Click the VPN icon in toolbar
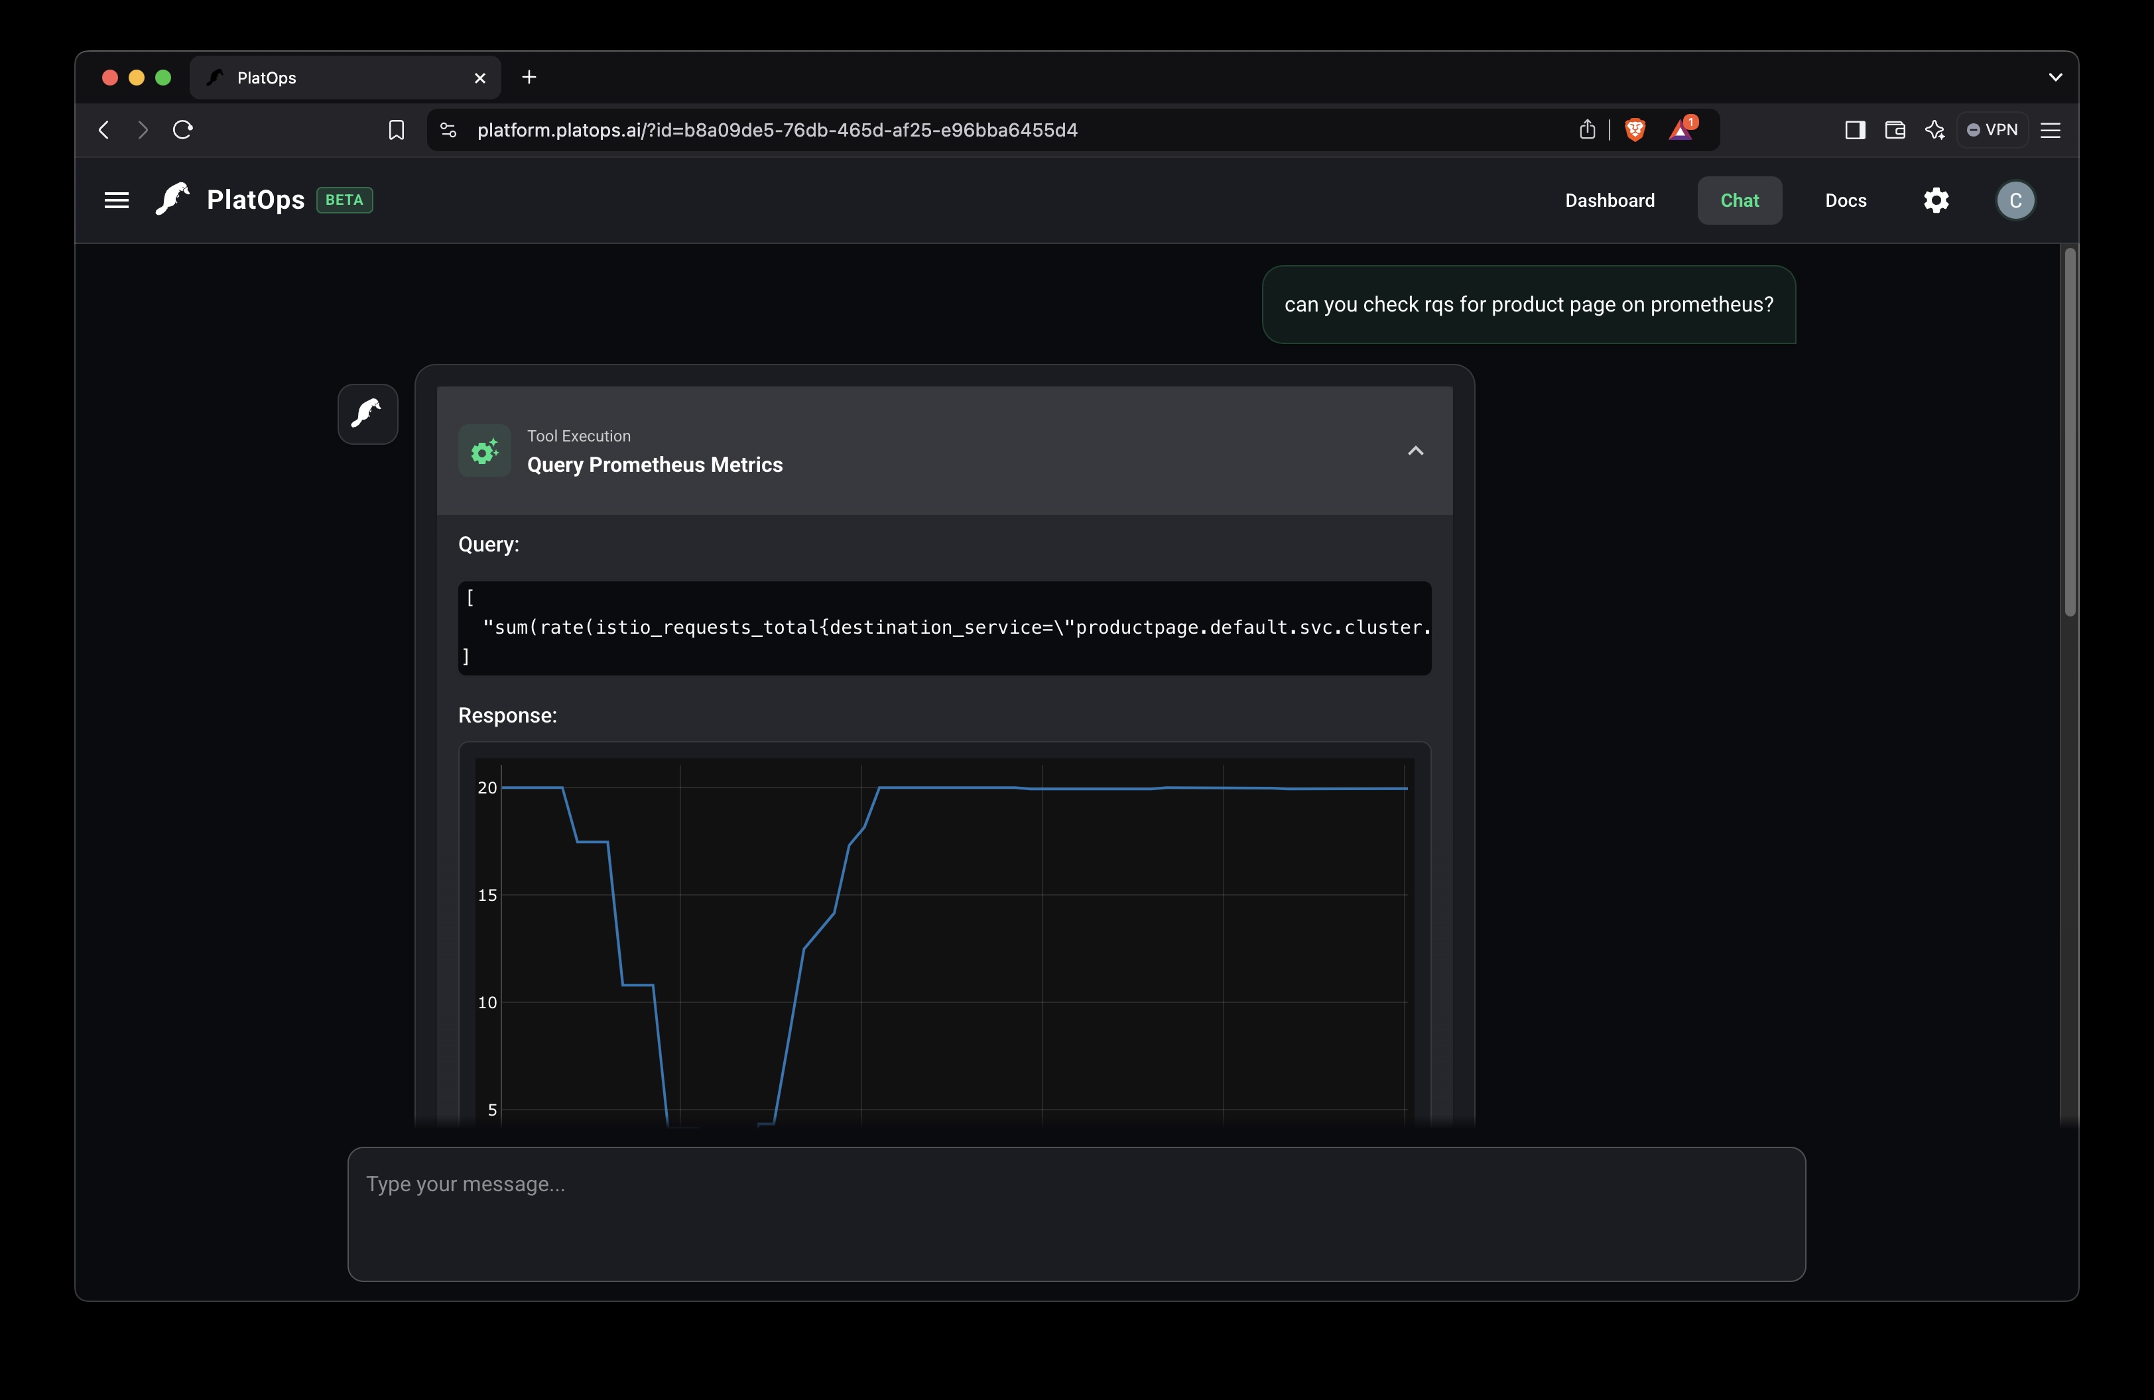2154x1400 pixels. click(x=1992, y=129)
